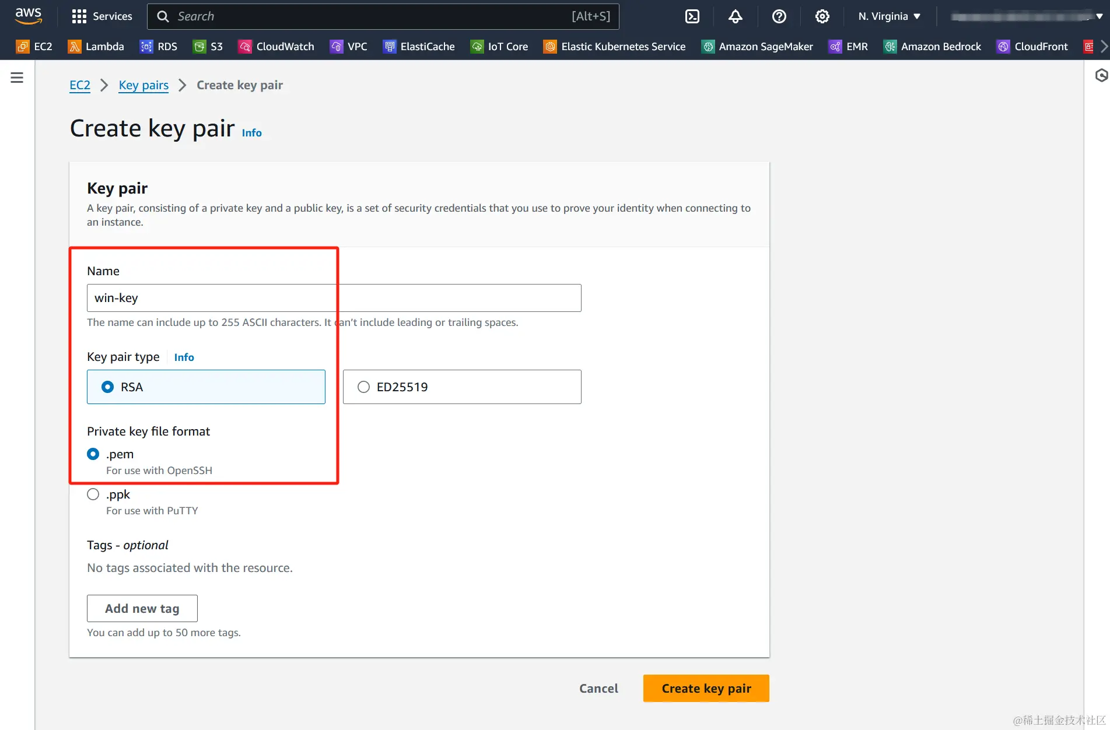Go to Key pairs breadcrumb link
1110x730 pixels.
pos(143,85)
